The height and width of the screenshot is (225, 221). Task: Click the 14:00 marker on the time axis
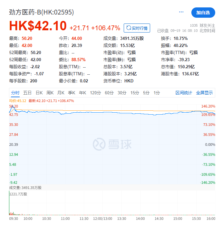pos(140,219)
